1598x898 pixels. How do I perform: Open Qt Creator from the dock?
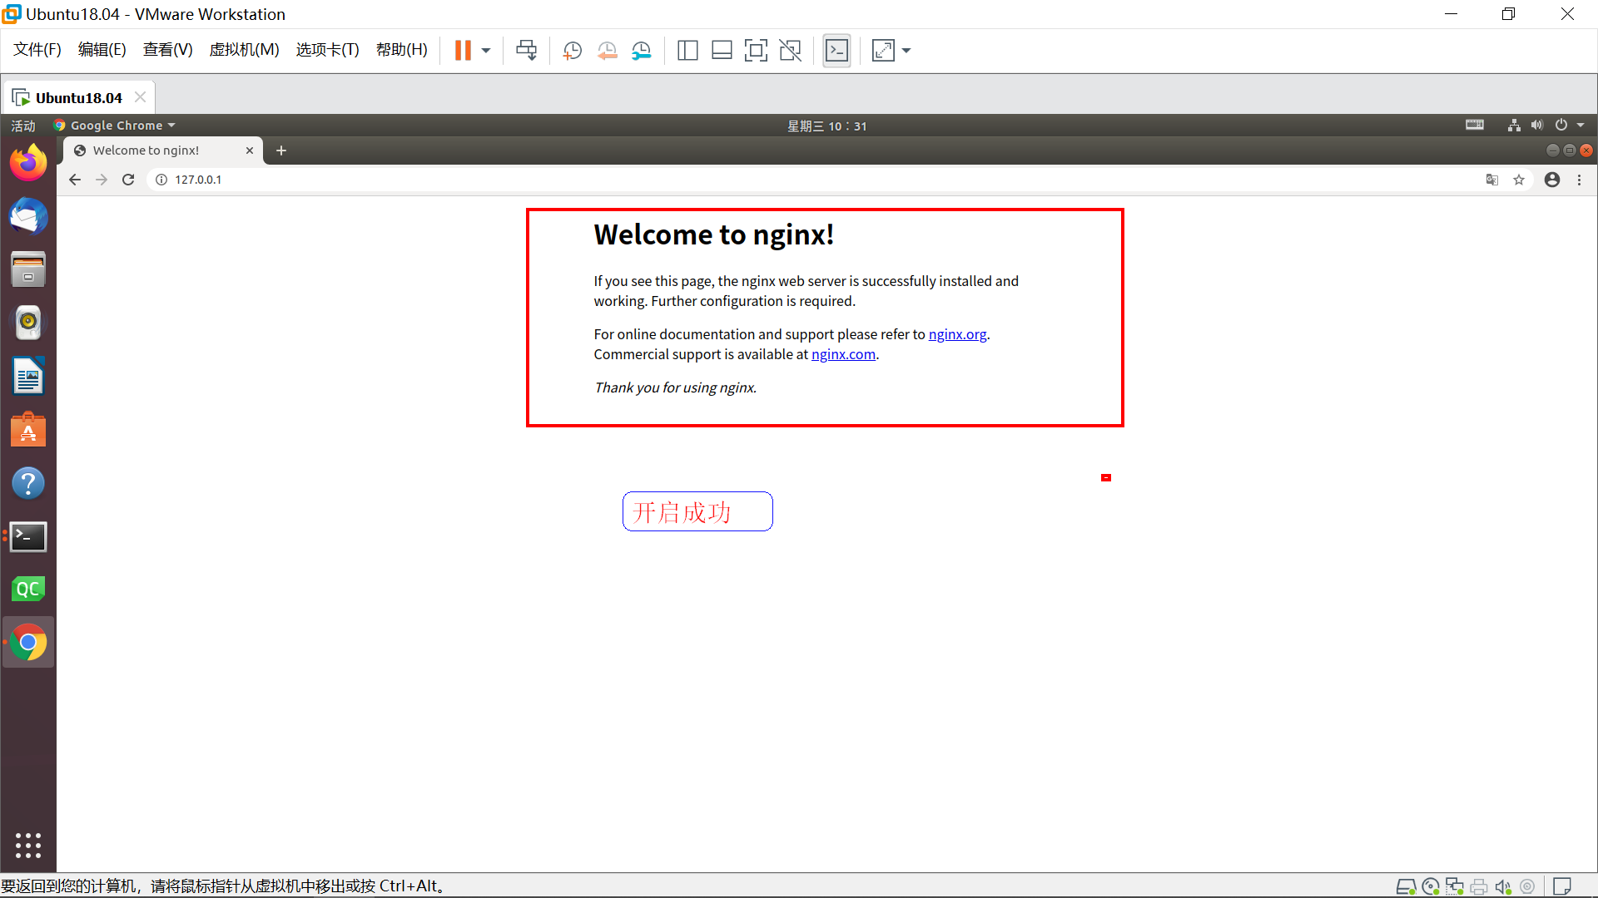(28, 589)
